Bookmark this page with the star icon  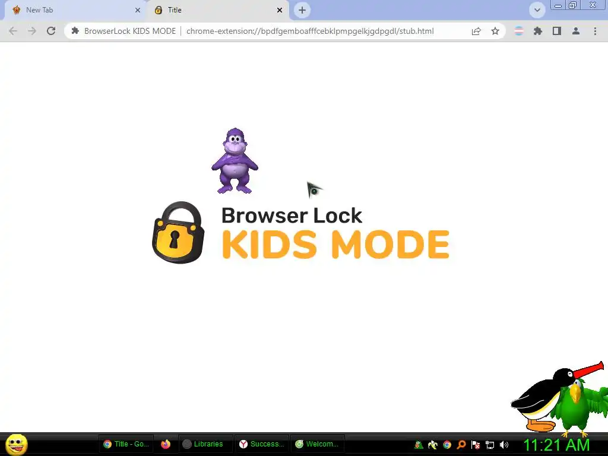point(495,31)
